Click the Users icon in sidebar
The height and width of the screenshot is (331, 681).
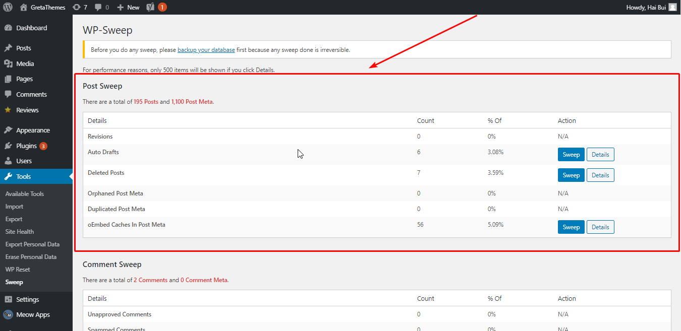point(8,161)
